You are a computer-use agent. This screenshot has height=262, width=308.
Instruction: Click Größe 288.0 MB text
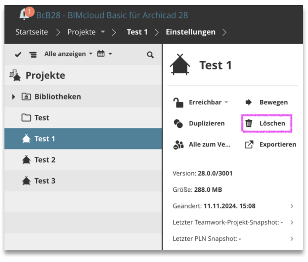point(197,190)
